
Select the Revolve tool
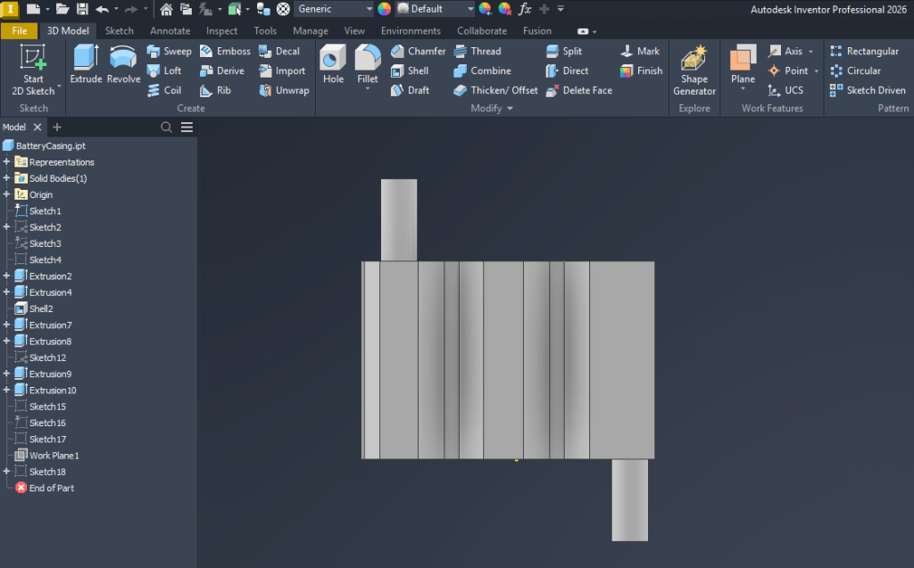pos(123,67)
